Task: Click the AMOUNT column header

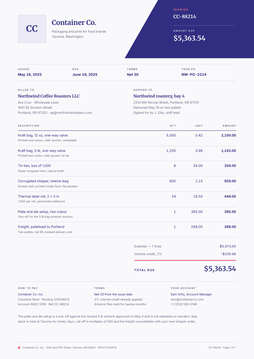Action: 229,126
